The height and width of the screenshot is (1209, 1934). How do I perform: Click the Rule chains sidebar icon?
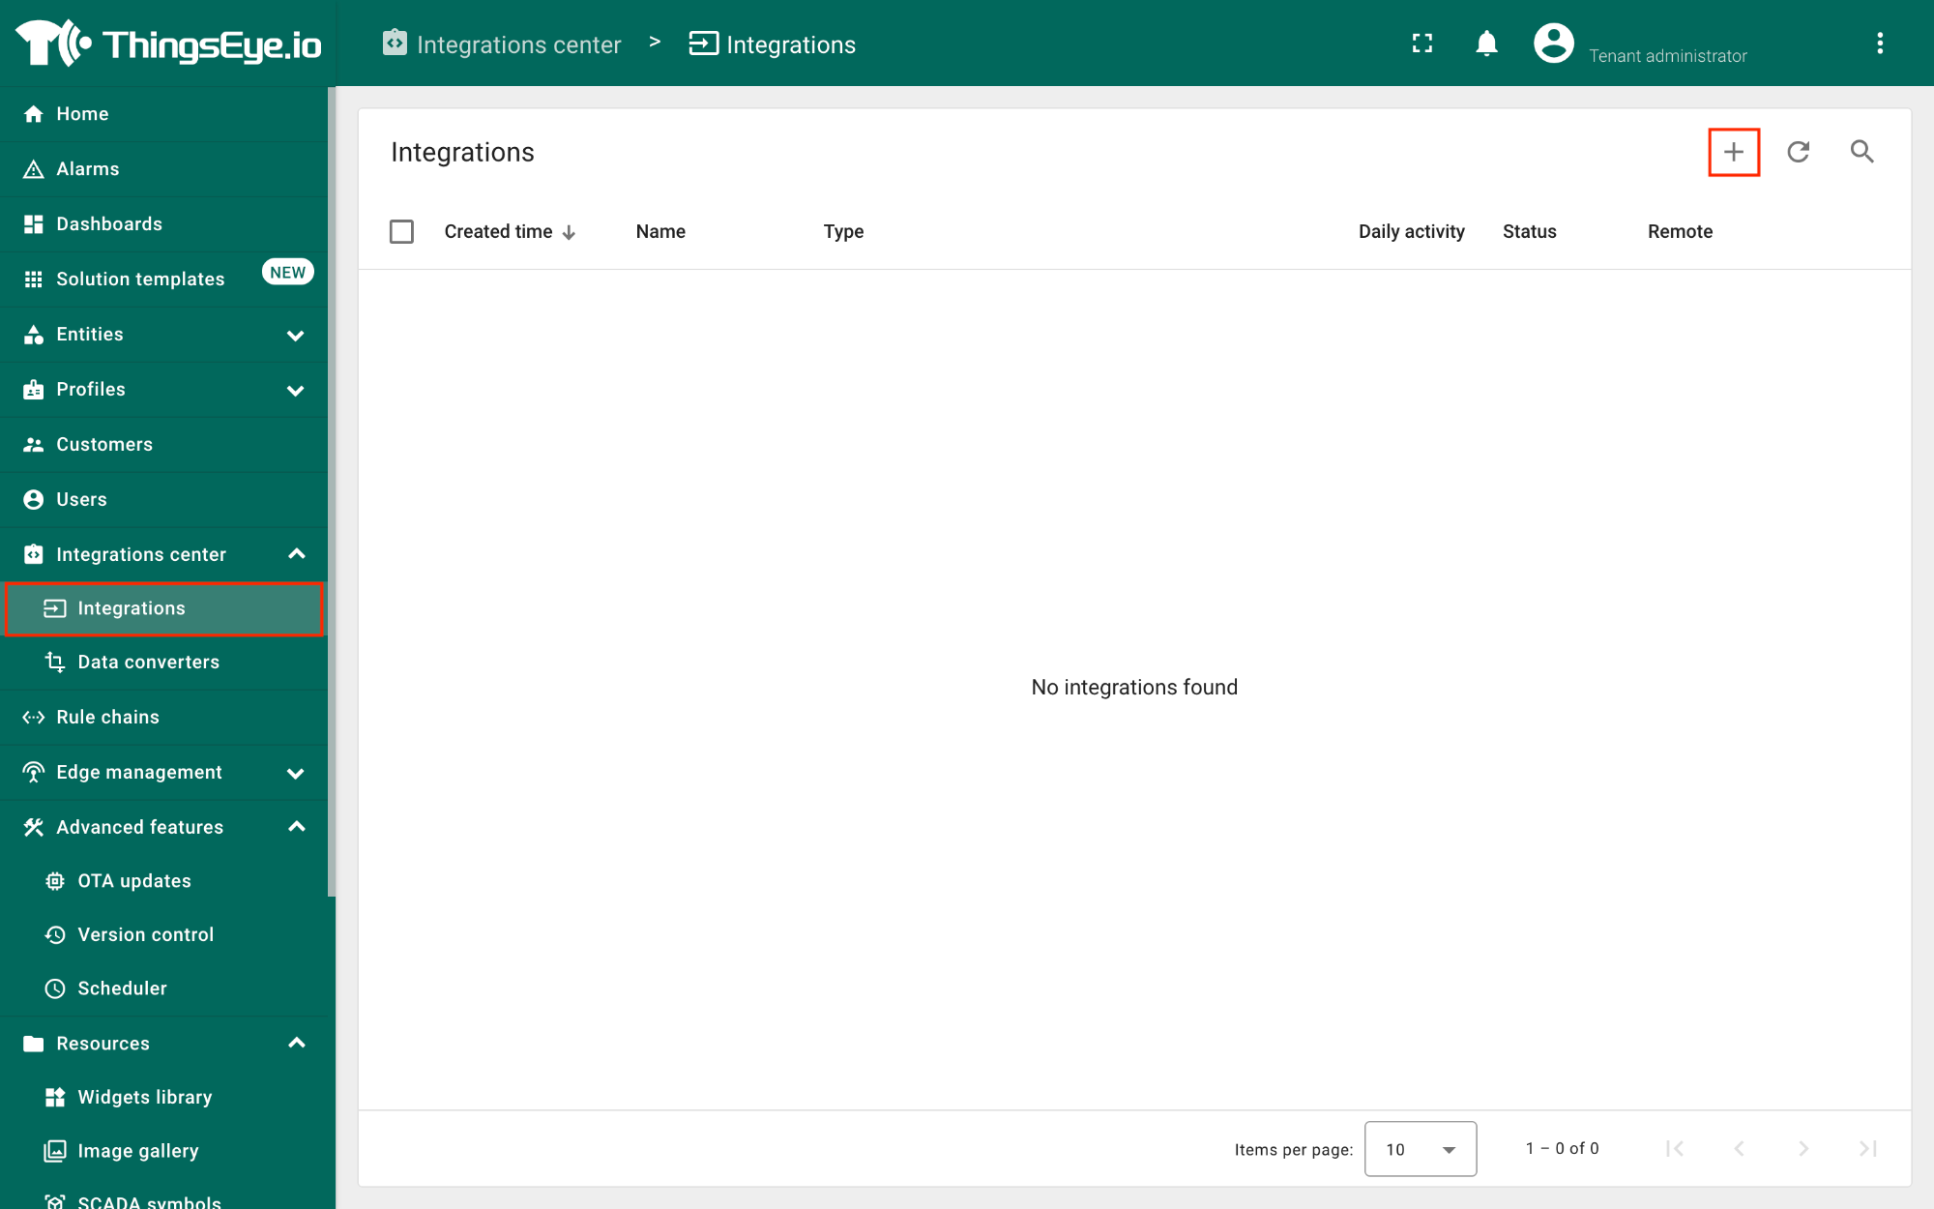coord(35,716)
